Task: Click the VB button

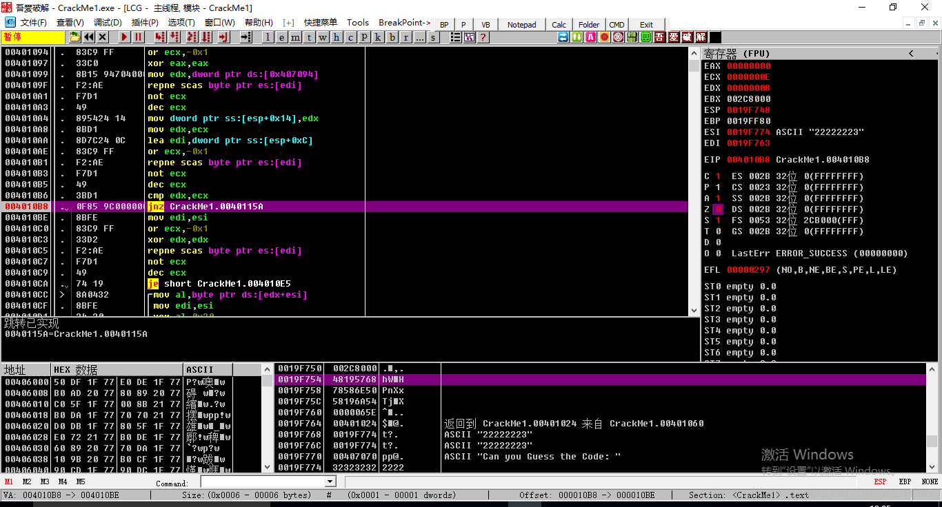Action: pyautogui.click(x=485, y=24)
